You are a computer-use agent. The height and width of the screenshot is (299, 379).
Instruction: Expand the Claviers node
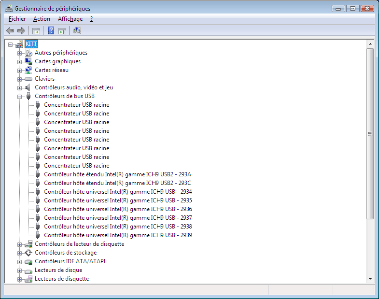tap(19, 79)
